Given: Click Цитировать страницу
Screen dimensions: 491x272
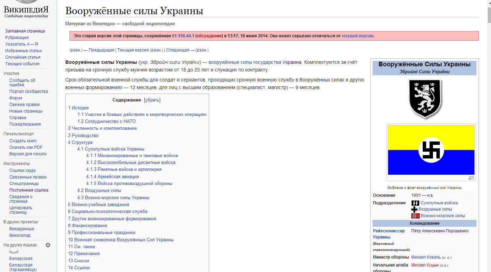Looking at the screenshot, I should (x=21, y=210).
